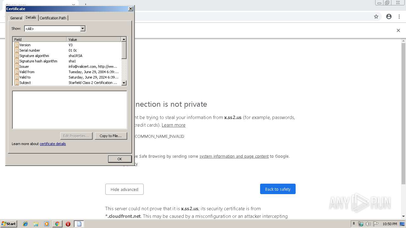
Task: Click the Show dropdown arrow button
Action: [82, 28]
